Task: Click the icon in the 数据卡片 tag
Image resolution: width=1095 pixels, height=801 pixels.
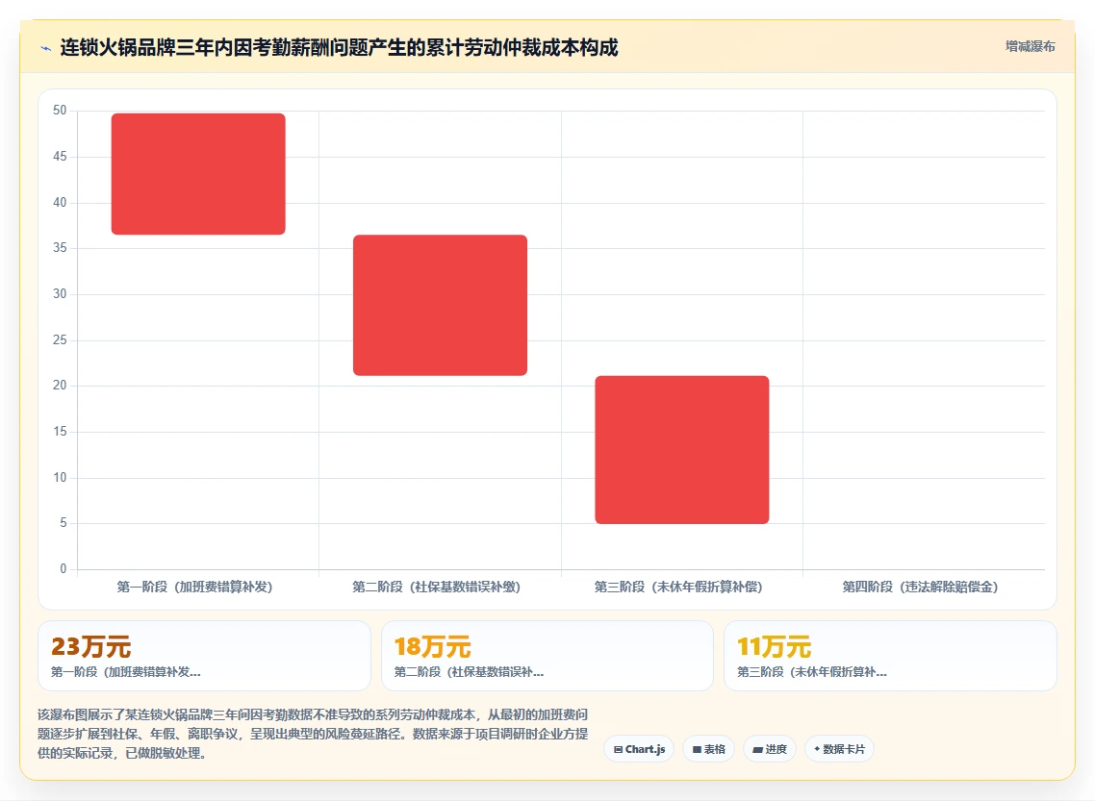Action: coord(817,749)
